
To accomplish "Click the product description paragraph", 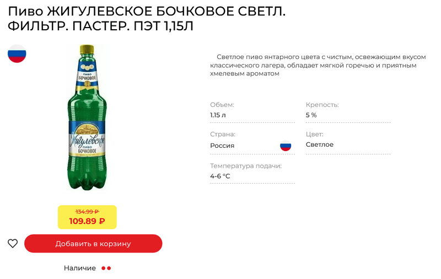I will pos(313,65).
